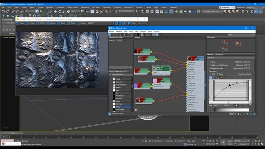Activate Select and Move tool

55,12
